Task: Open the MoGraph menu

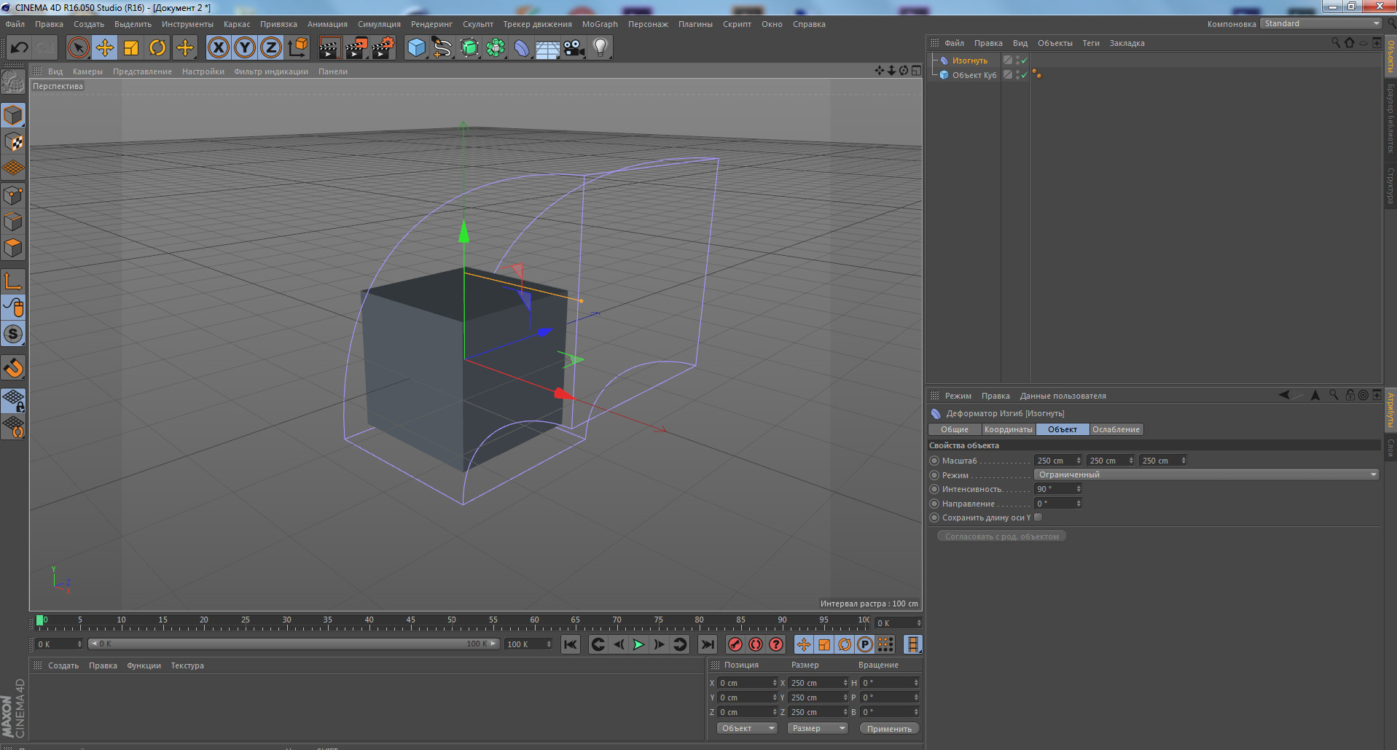Action: point(600,24)
